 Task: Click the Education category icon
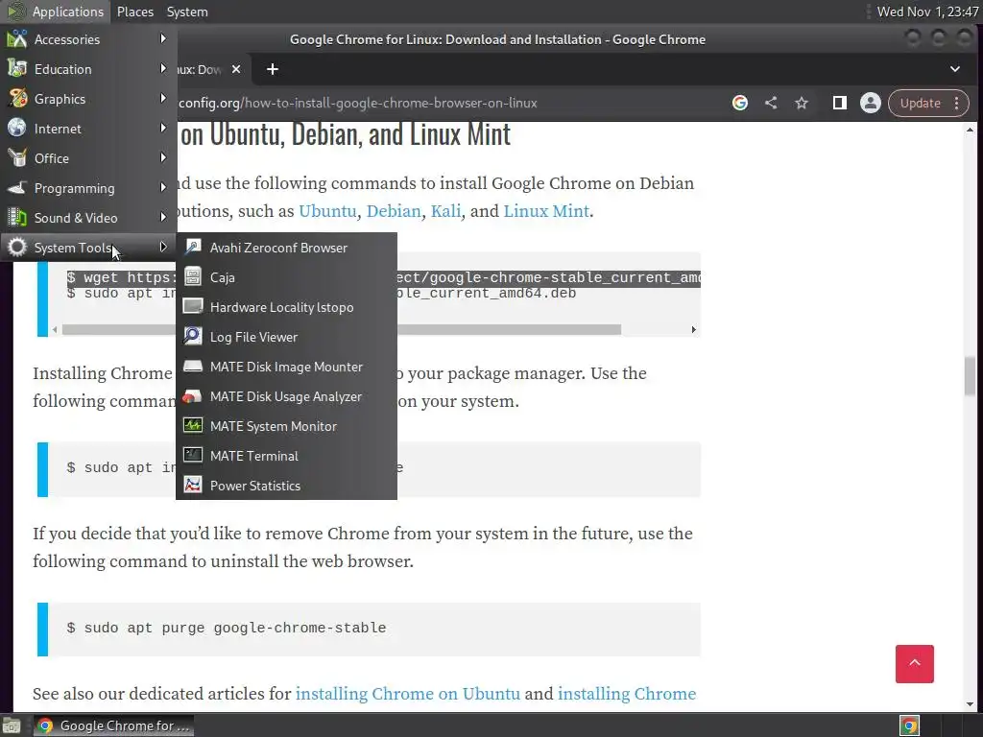tap(17, 69)
